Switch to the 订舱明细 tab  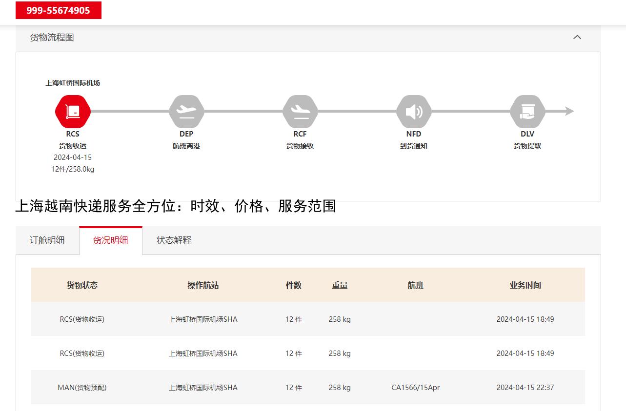(x=47, y=240)
